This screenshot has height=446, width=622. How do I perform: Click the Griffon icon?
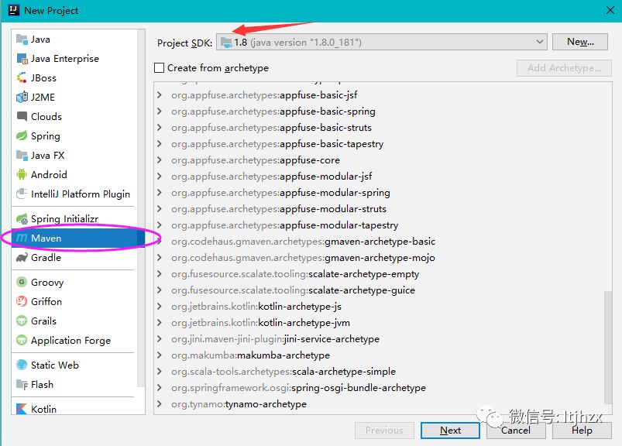tap(22, 301)
